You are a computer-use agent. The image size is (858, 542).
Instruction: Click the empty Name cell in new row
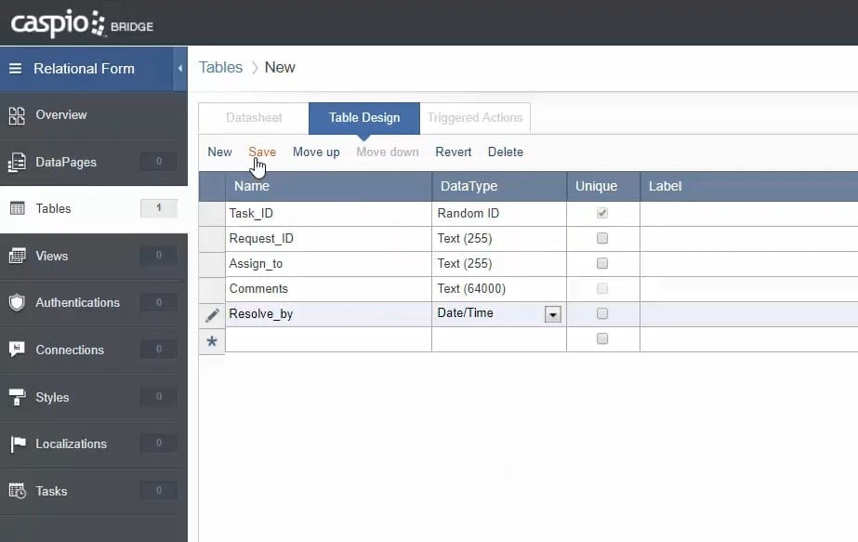[x=328, y=339]
